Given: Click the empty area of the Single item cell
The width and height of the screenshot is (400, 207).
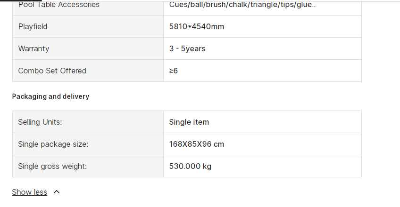Looking at the screenshot, I should point(285,122).
